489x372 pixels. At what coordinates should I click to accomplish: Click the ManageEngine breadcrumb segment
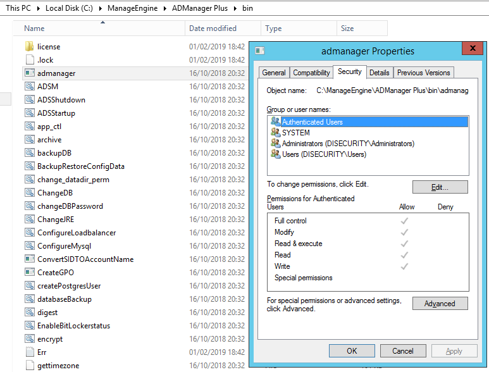[x=133, y=8]
